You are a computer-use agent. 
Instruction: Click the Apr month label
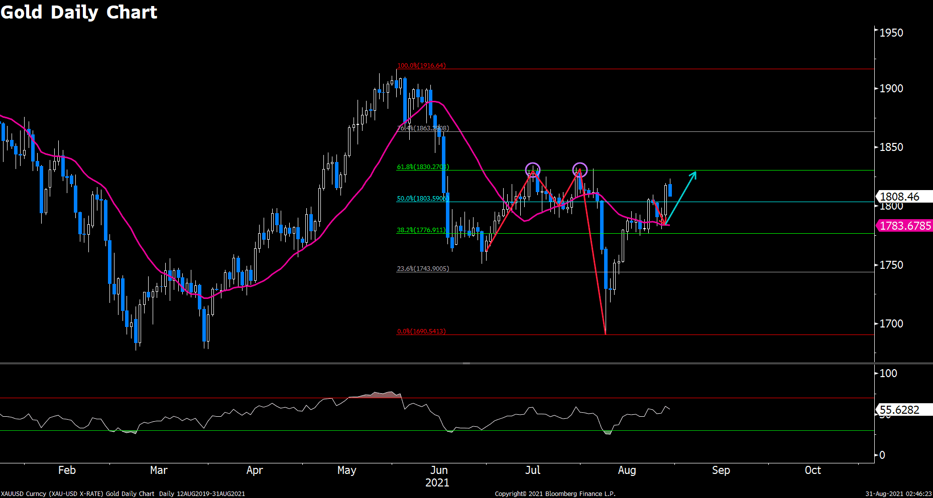point(255,470)
